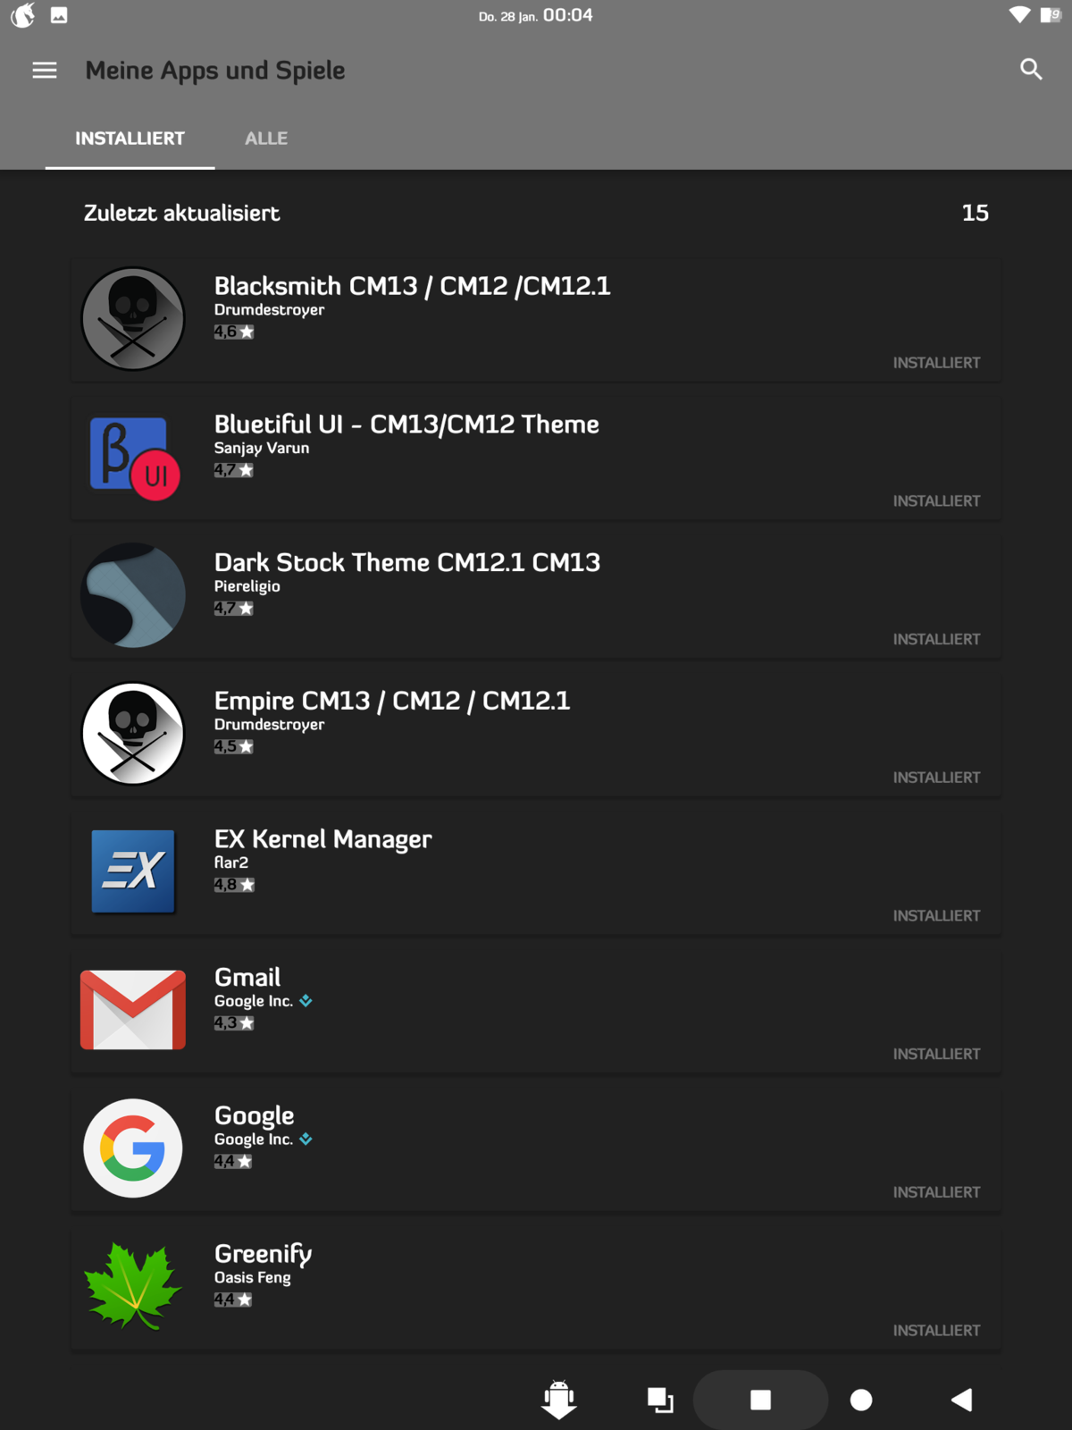Open the hamburger navigation menu
The width and height of the screenshot is (1072, 1430).
pos(45,70)
